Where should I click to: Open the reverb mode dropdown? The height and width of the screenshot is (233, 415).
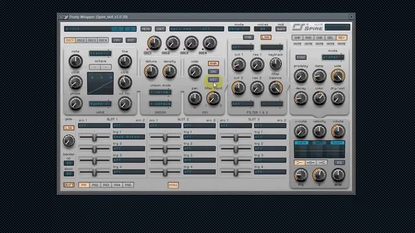tap(333, 57)
